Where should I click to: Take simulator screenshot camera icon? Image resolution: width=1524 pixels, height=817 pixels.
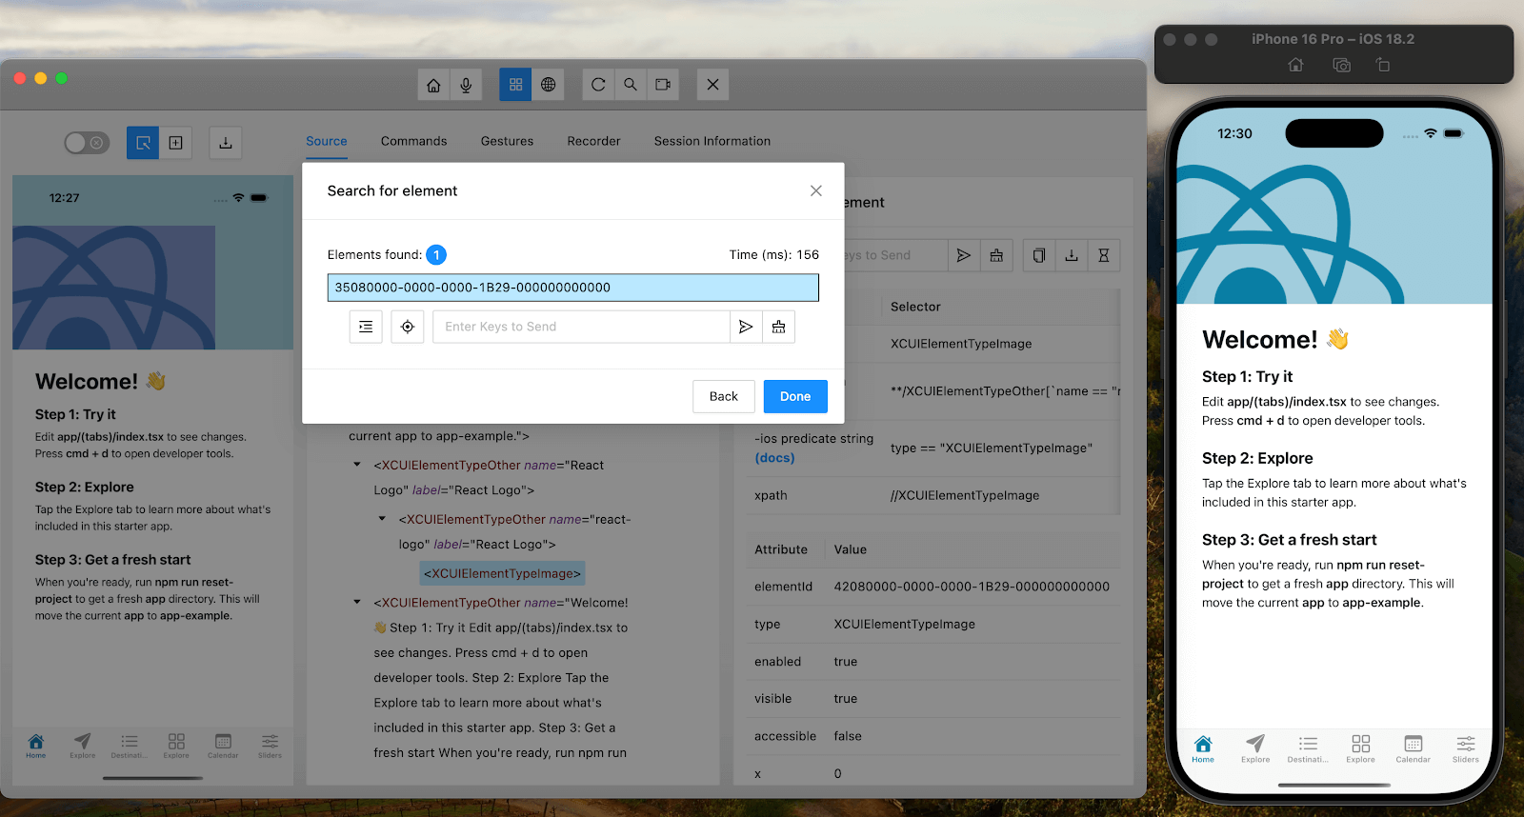(1341, 65)
